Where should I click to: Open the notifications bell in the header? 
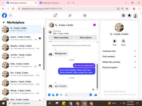pyautogui.click(x=129, y=16)
